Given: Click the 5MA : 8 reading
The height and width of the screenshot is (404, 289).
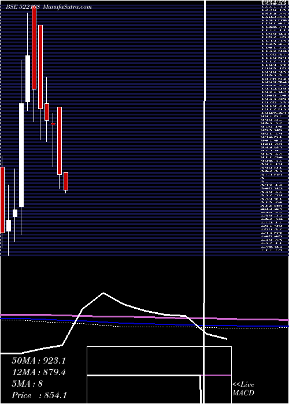Looking at the screenshot, I should click(x=27, y=384).
